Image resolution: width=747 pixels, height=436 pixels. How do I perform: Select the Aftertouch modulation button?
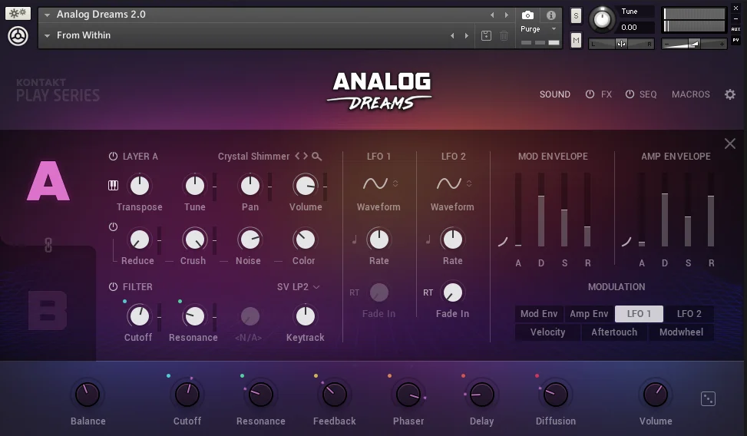pyautogui.click(x=614, y=332)
